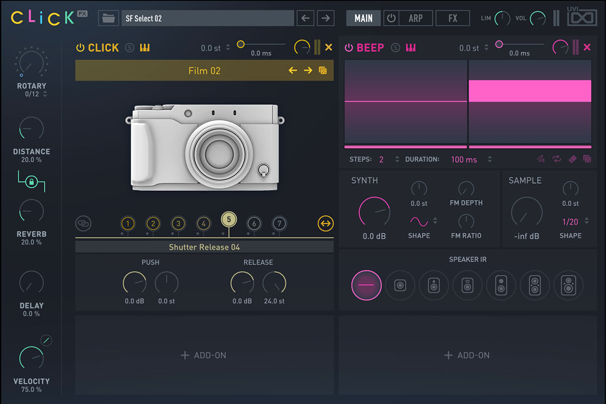Select click slot 7

tap(279, 223)
